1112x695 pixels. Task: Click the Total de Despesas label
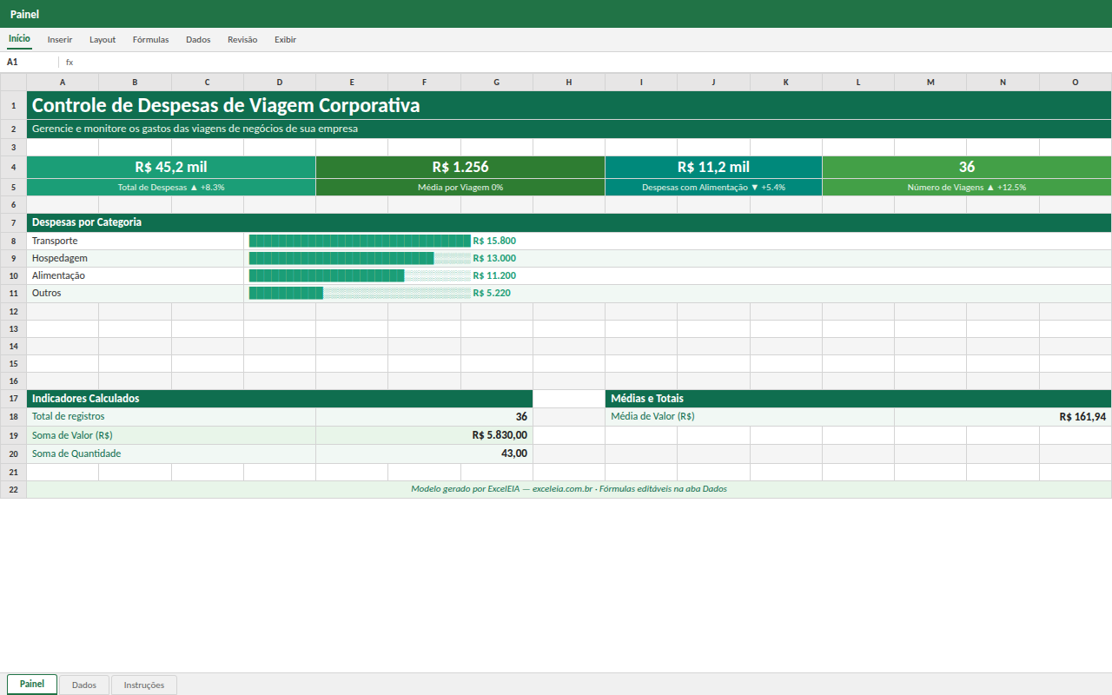[x=171, y=187]
